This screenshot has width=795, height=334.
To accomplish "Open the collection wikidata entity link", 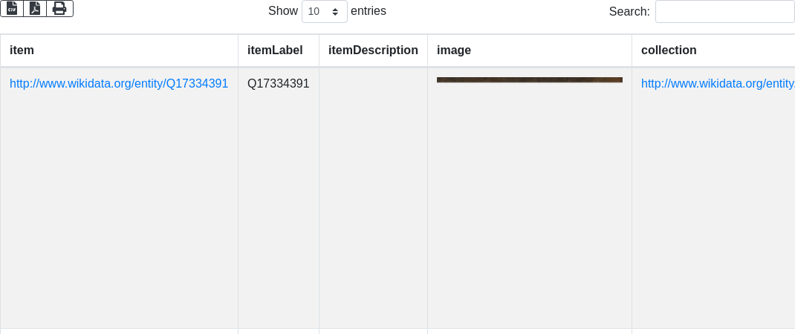I will click(718, 84).
